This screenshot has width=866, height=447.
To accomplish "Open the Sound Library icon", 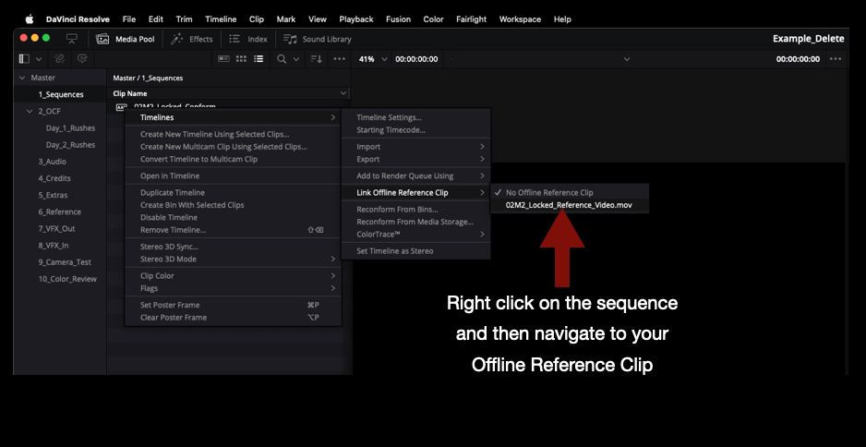I will click(290, 39).
